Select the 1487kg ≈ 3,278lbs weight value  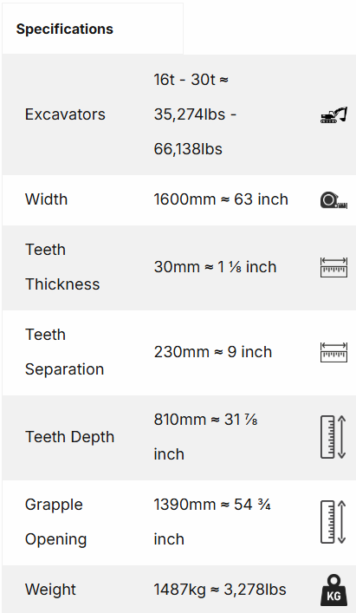point(220,590)
